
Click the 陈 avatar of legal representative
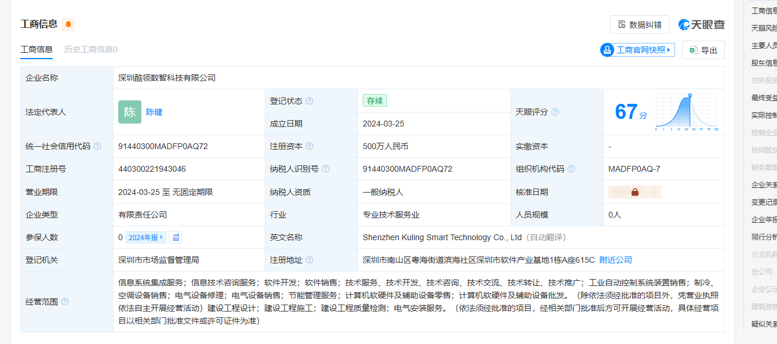click(x=129, y=112)
